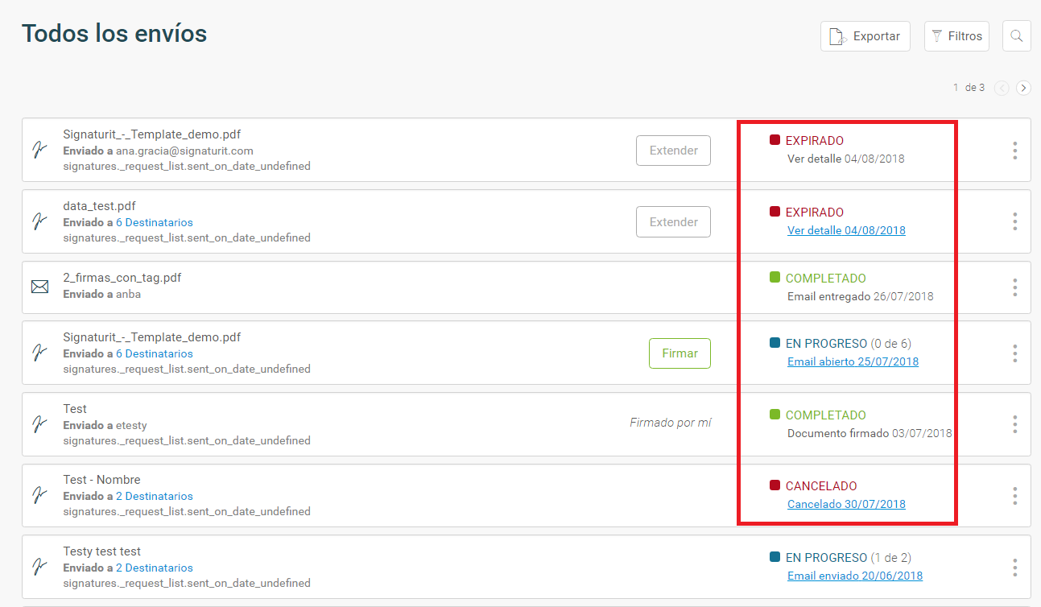Viewport: 1041px width, 607px height.
Task: Open 2 Destinatarios link for Testy test test
Action: coord(155,568)
